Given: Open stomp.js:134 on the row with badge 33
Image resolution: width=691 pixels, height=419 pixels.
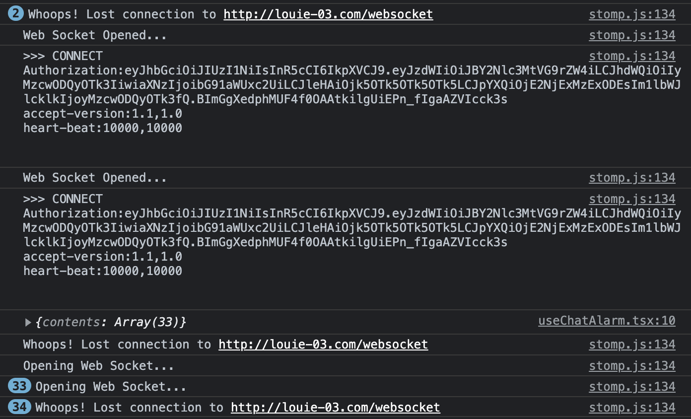Looking at the screenshot, I should tap(632, 387).
